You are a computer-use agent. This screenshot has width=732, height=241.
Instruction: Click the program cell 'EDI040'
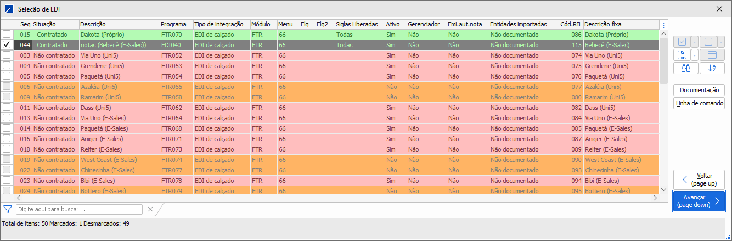coord(176,44)
